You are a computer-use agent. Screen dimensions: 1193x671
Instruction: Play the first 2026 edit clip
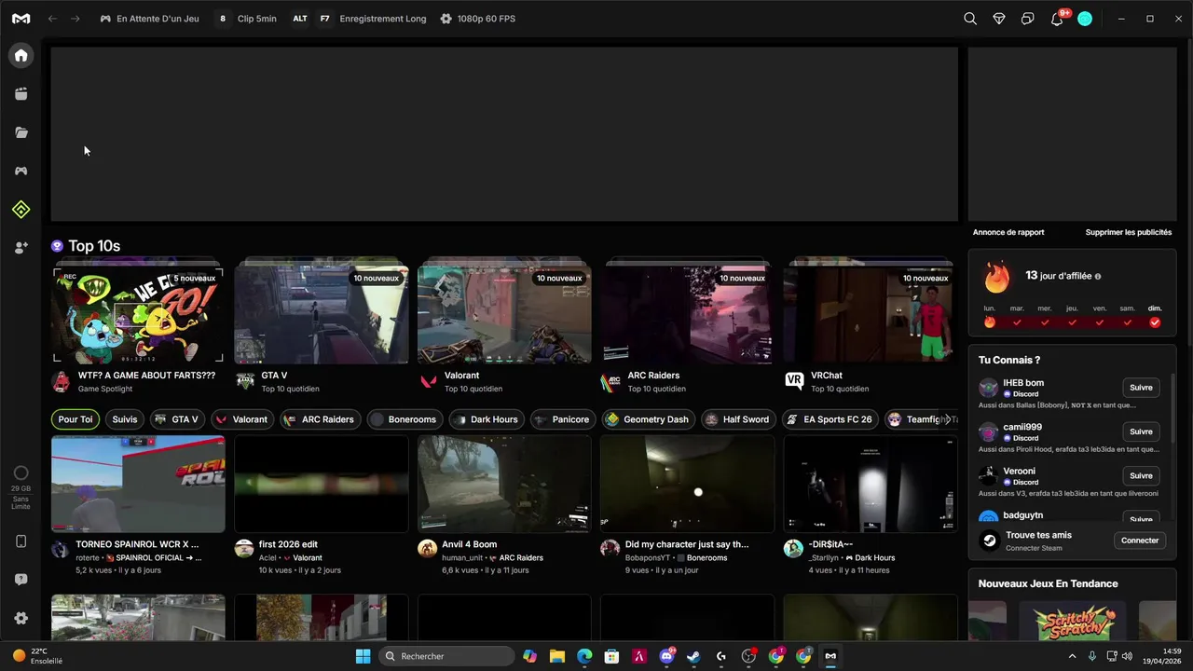[x=322, y=484]
